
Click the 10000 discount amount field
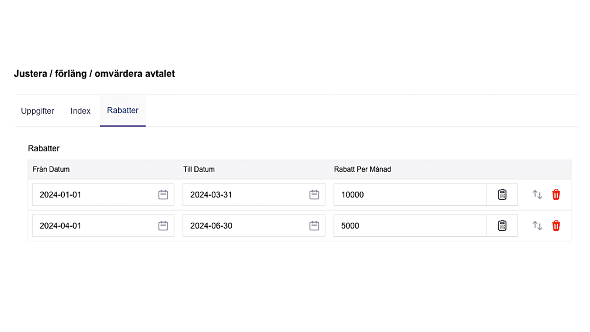[410, 195]
